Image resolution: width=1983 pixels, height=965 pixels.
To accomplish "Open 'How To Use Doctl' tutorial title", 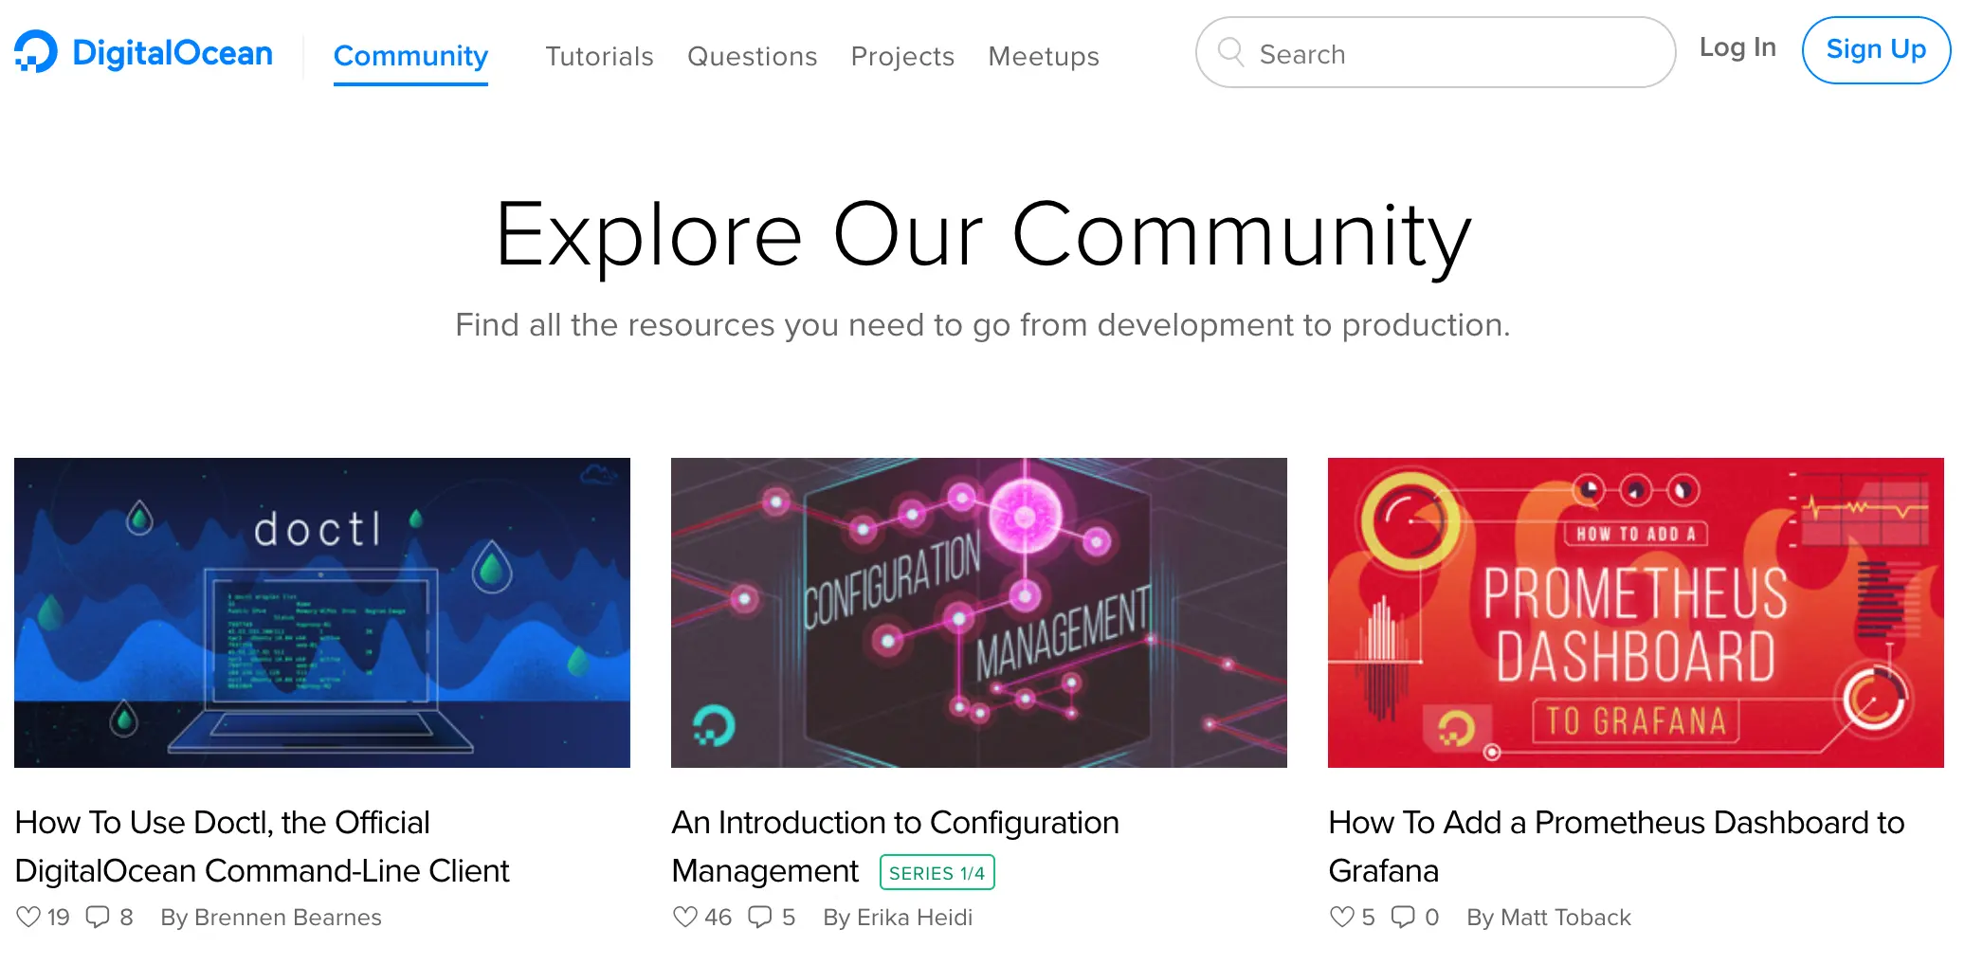I will coord(263,847).
